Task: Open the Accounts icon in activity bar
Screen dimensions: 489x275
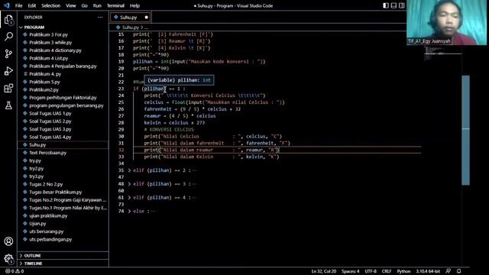Action: [8, 241]
